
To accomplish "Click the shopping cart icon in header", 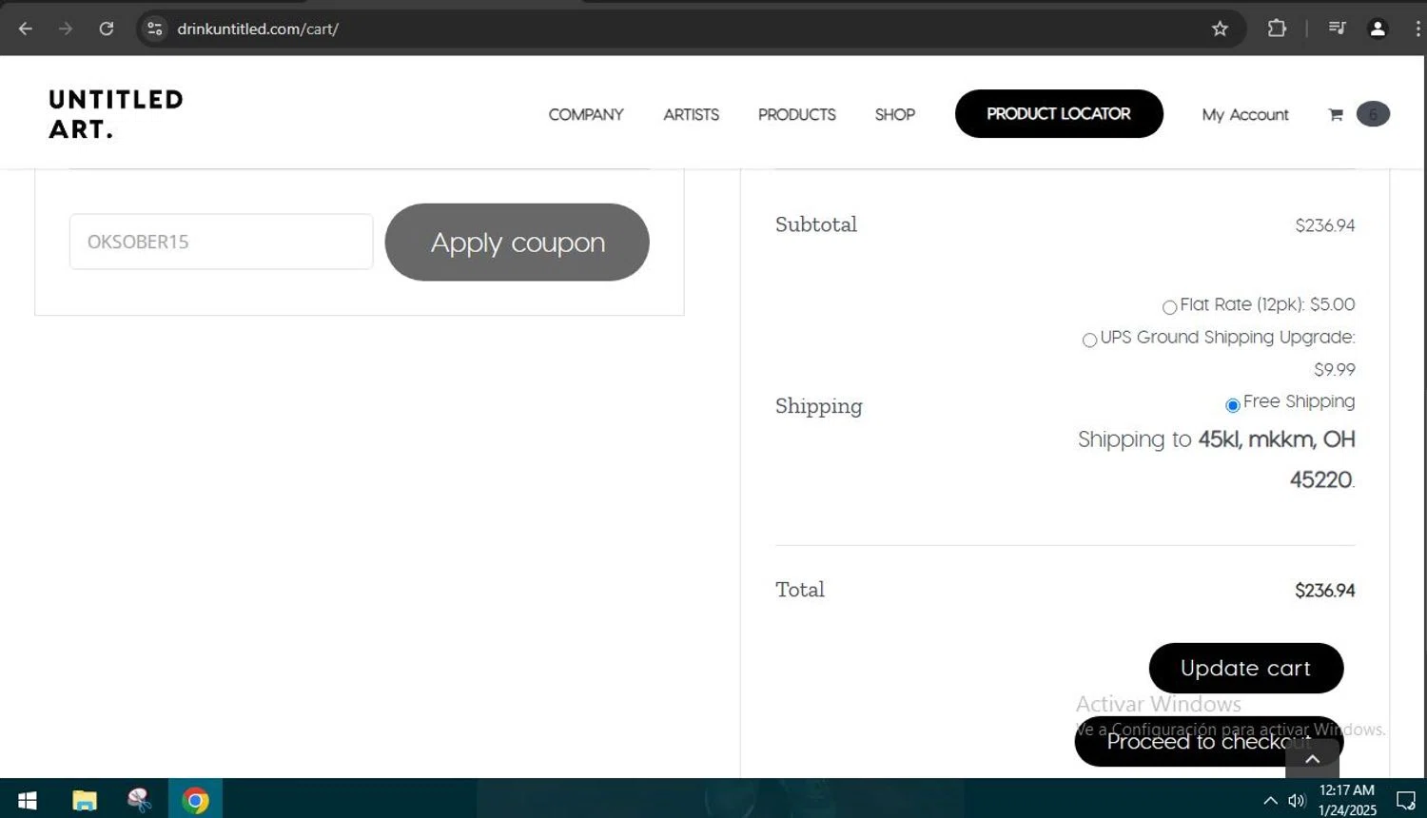I will (x=1336, y=114).
